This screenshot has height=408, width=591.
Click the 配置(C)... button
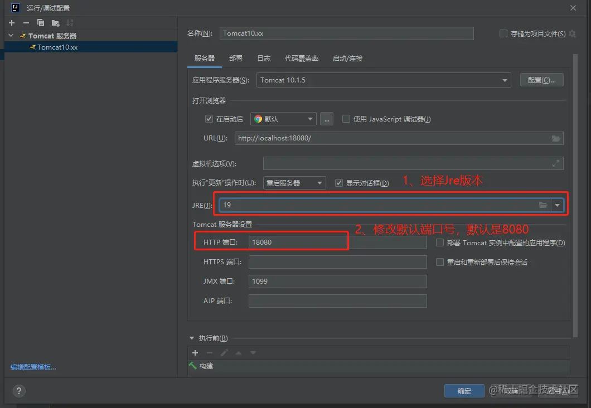tap(541, 80)
